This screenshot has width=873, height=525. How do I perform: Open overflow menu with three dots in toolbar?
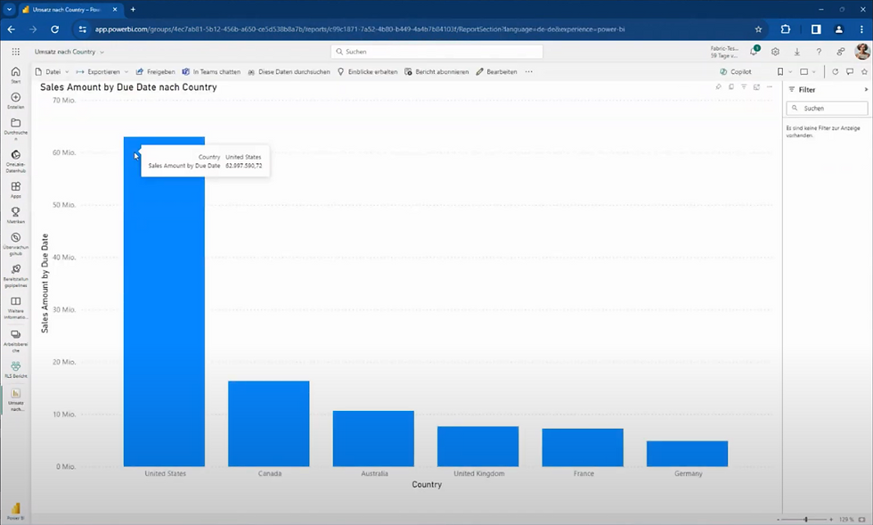[529, 72]
